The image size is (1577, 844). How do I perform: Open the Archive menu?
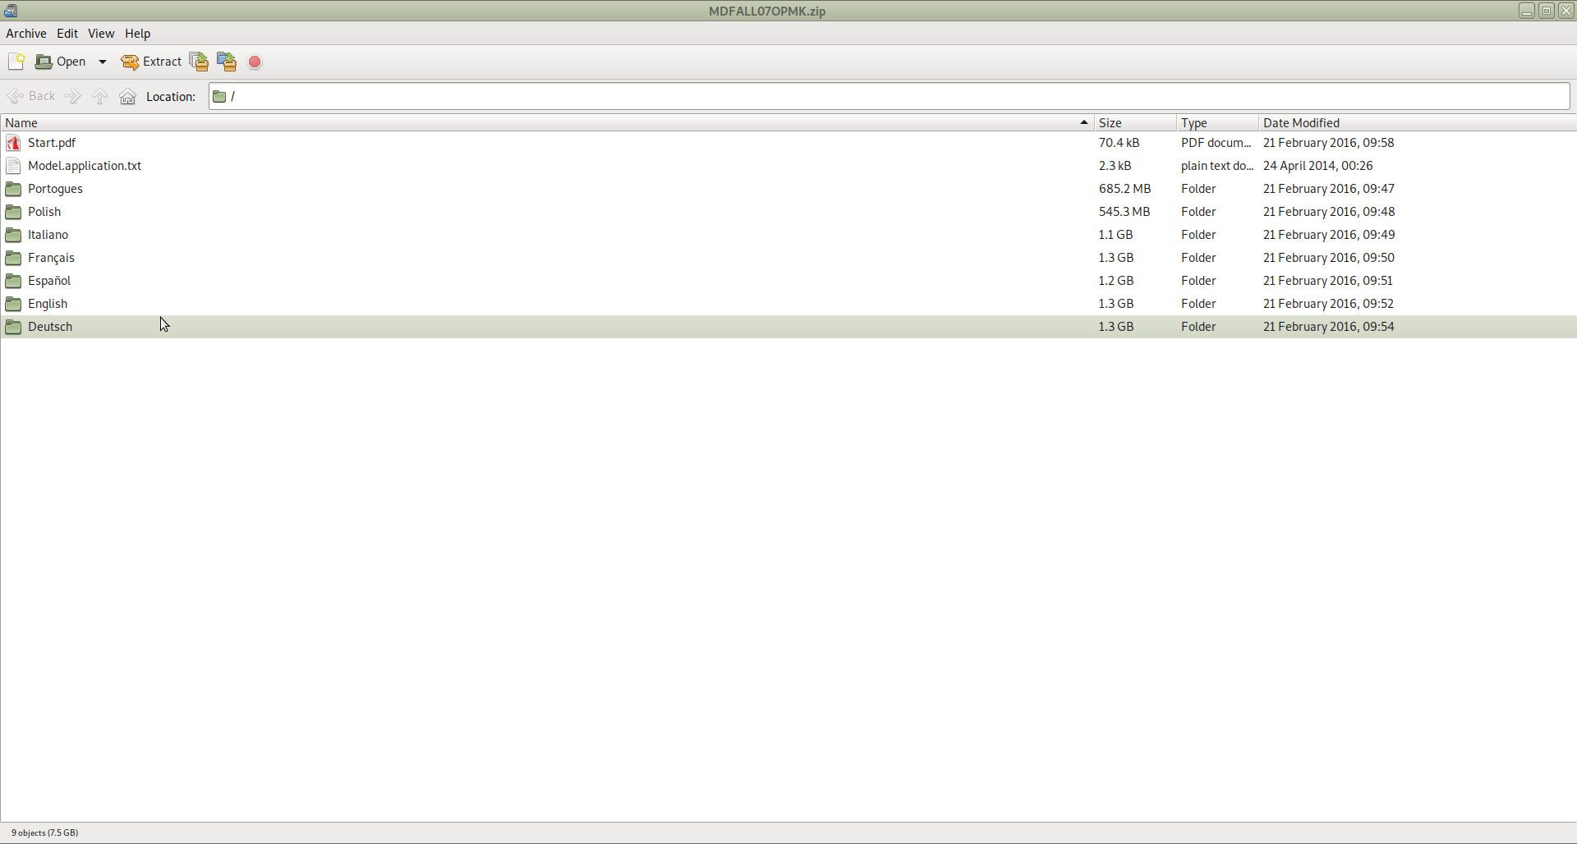tap(26, 34)
